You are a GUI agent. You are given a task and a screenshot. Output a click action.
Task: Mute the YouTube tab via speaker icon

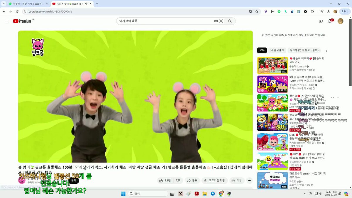coord(86,4)
